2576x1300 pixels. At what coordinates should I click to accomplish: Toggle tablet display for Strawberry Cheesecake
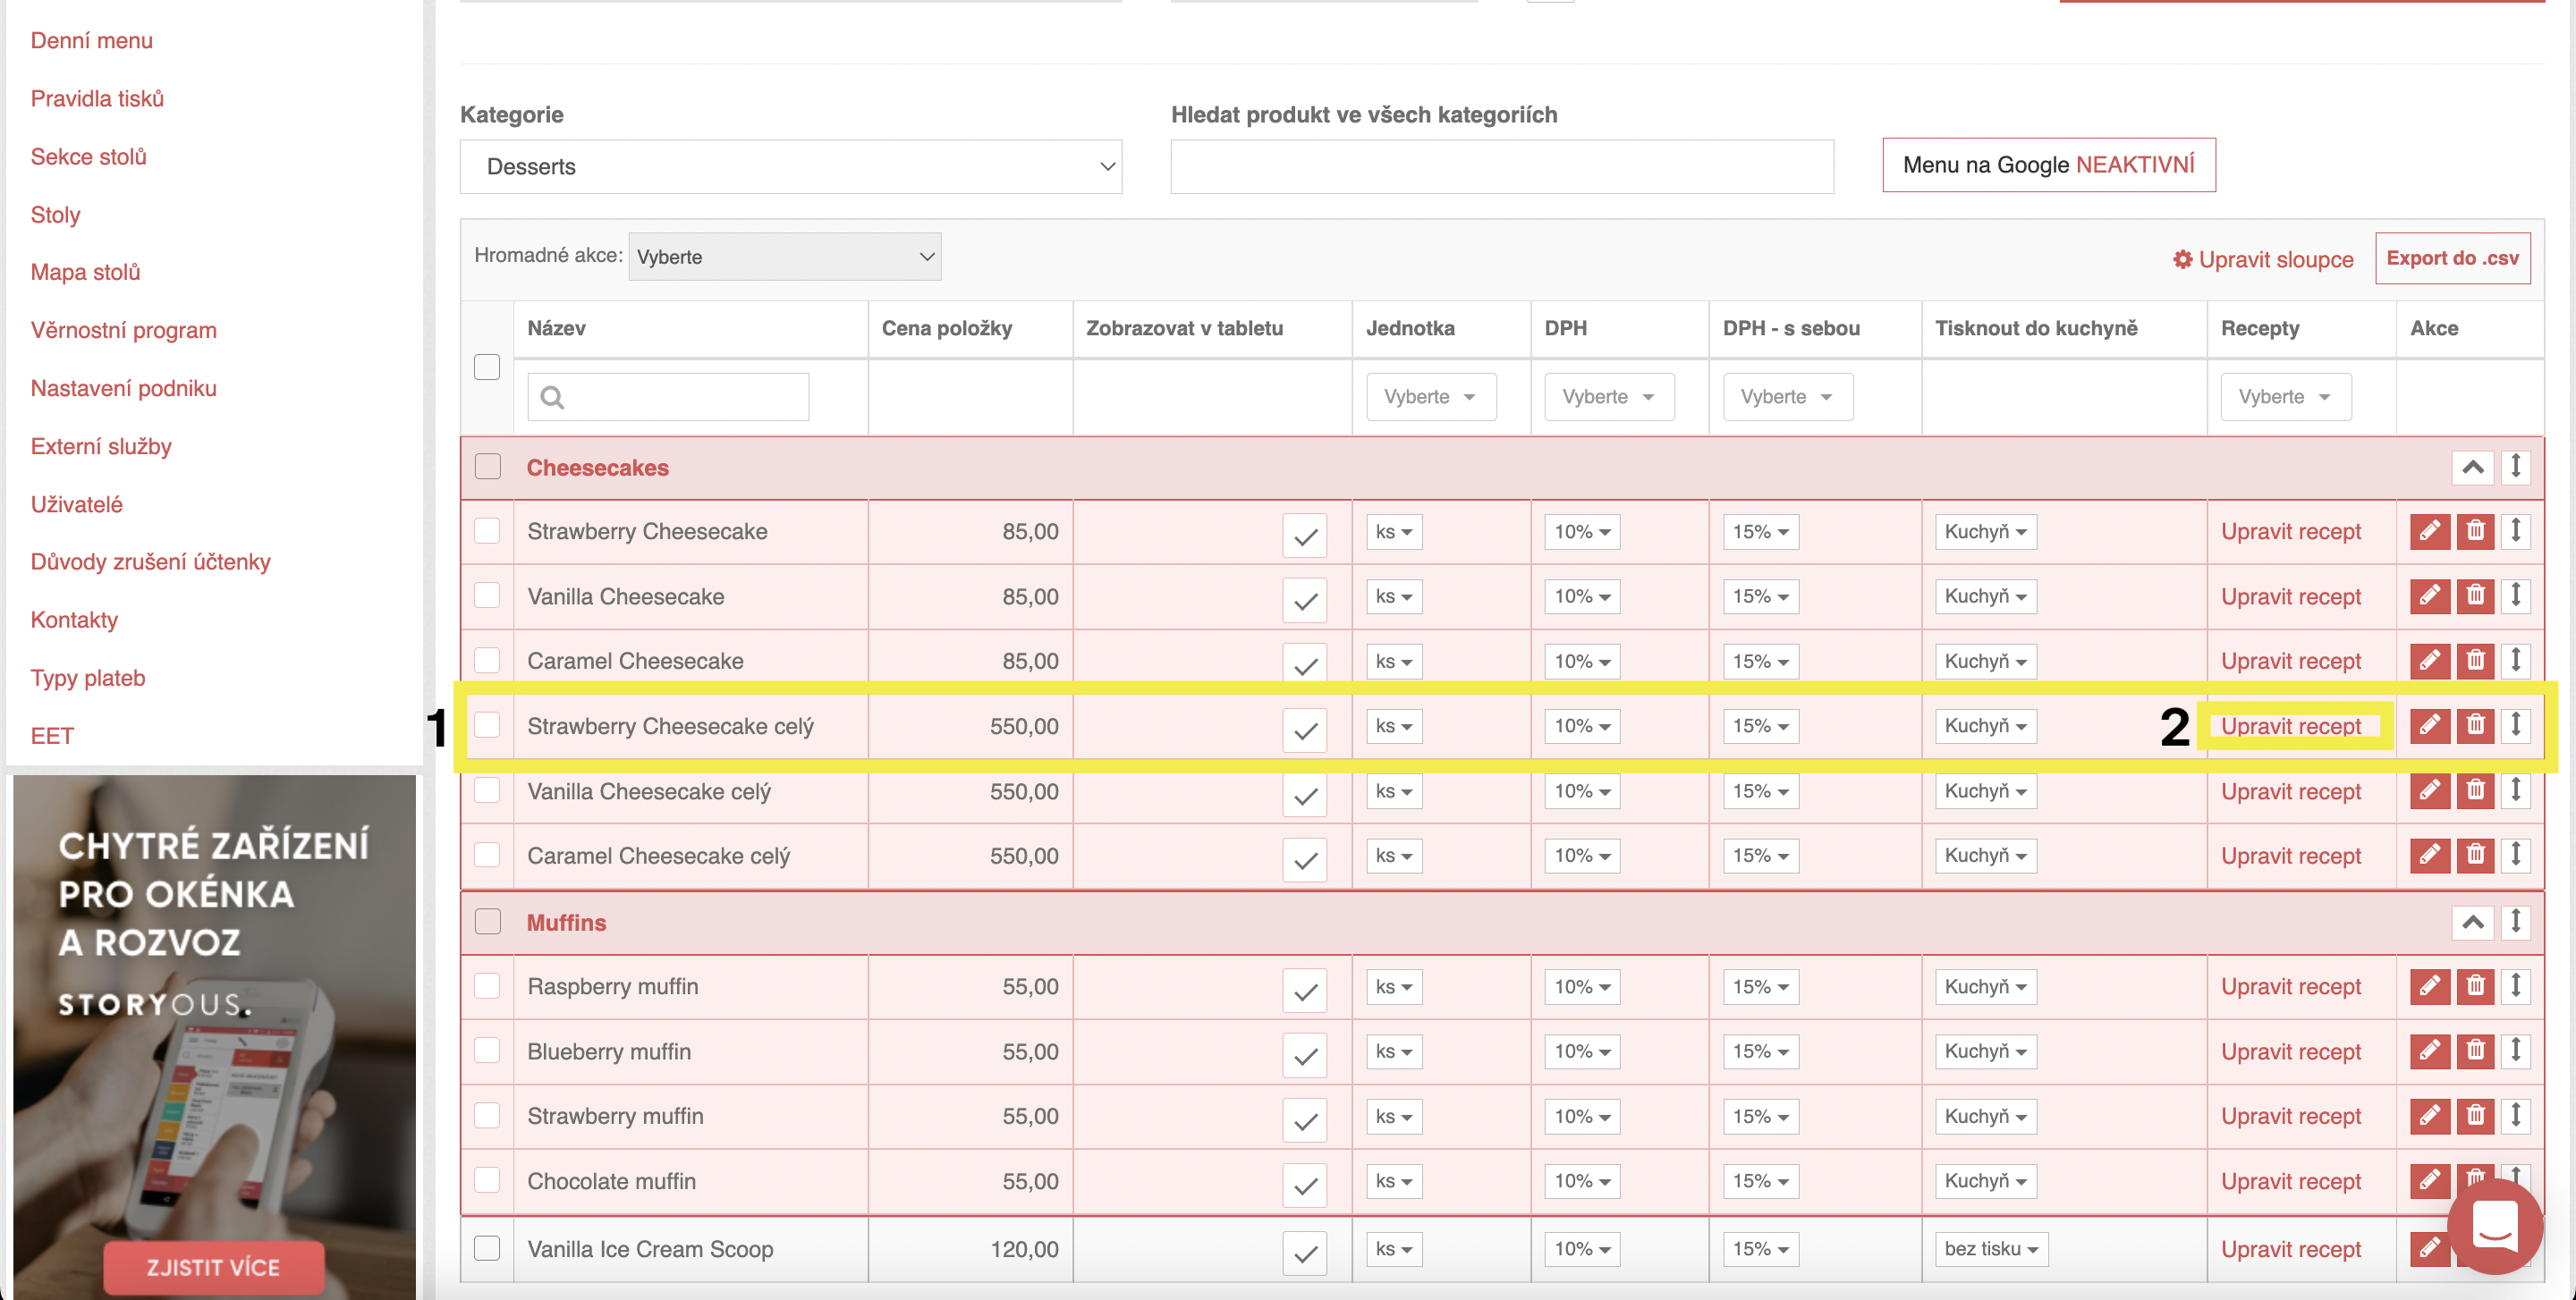(1305, 536)
